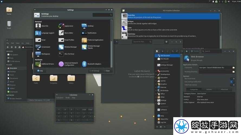241x135 pixels.
Task: Open the Go menu in file manager
Action: coord(23,43)
